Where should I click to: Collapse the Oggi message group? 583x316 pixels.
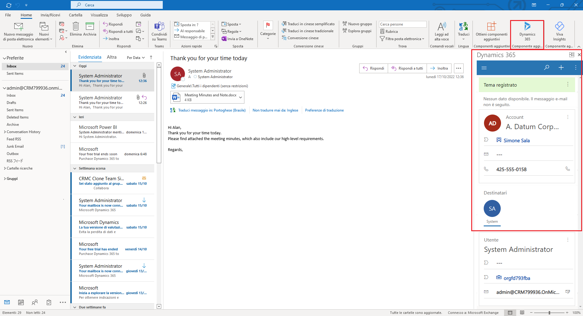(75, 66)
